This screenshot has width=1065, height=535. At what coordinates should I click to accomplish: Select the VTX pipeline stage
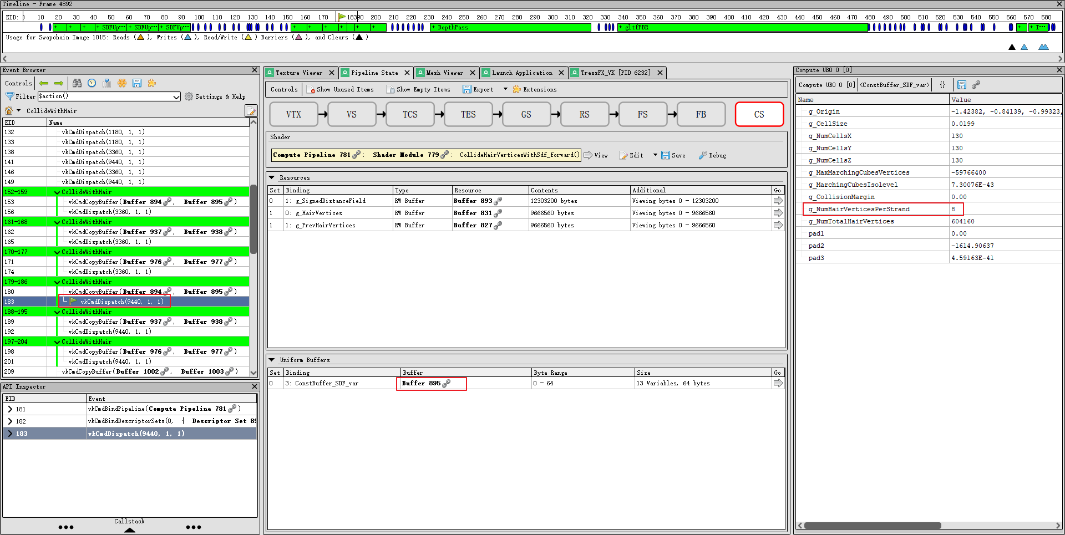point(293,114)
